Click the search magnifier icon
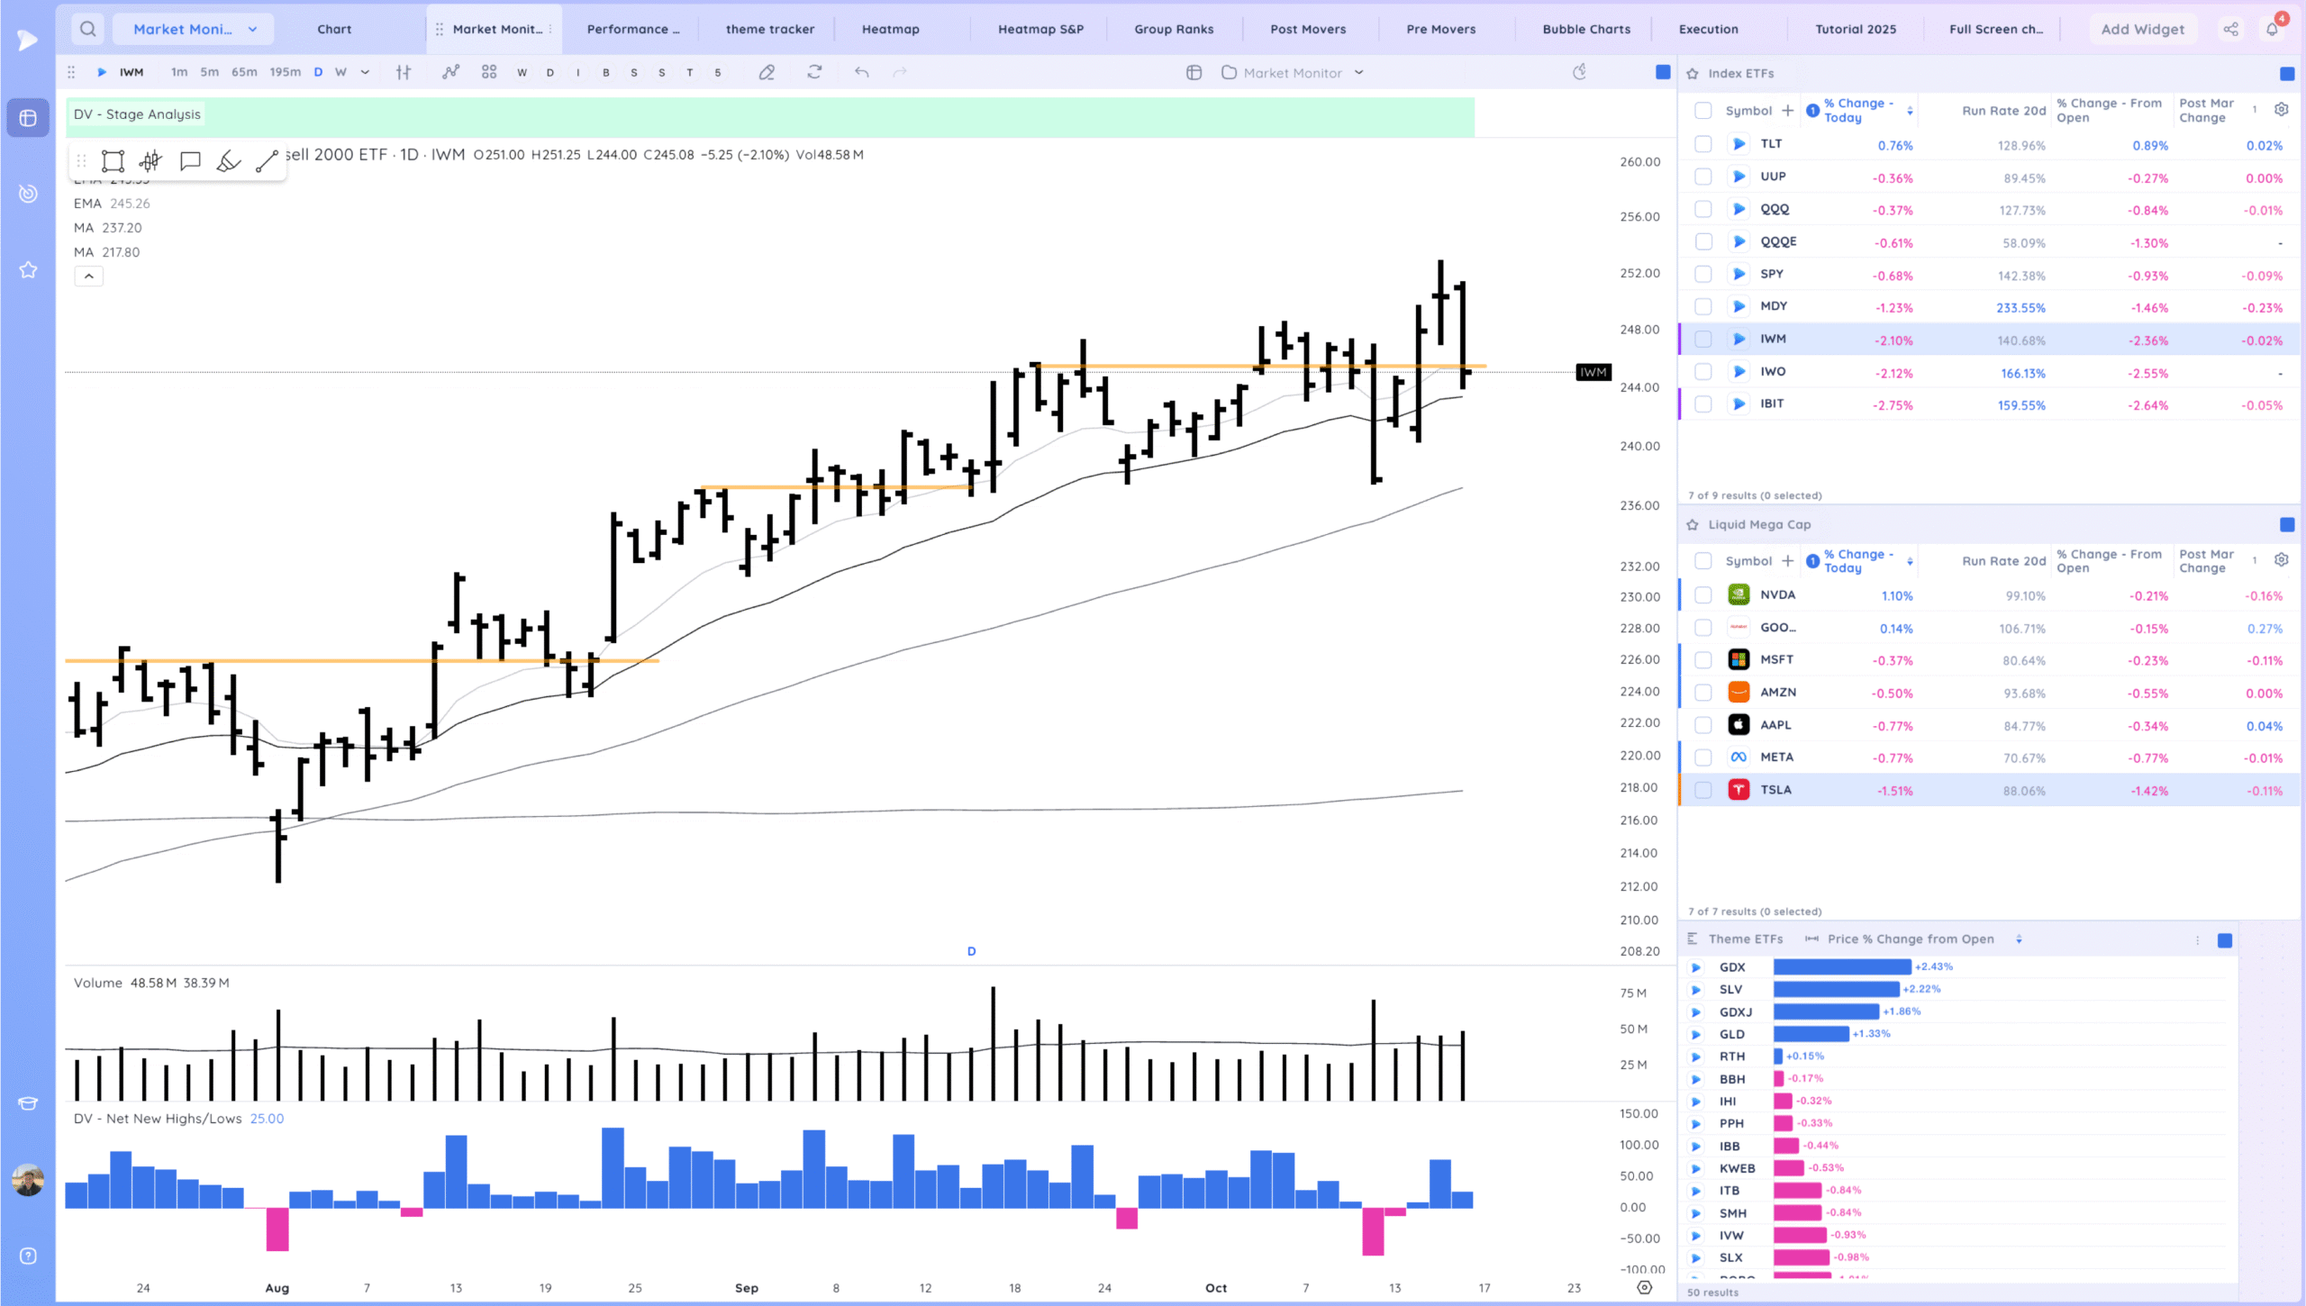This screenshot has height=1306, width=2306. point(87,29)
